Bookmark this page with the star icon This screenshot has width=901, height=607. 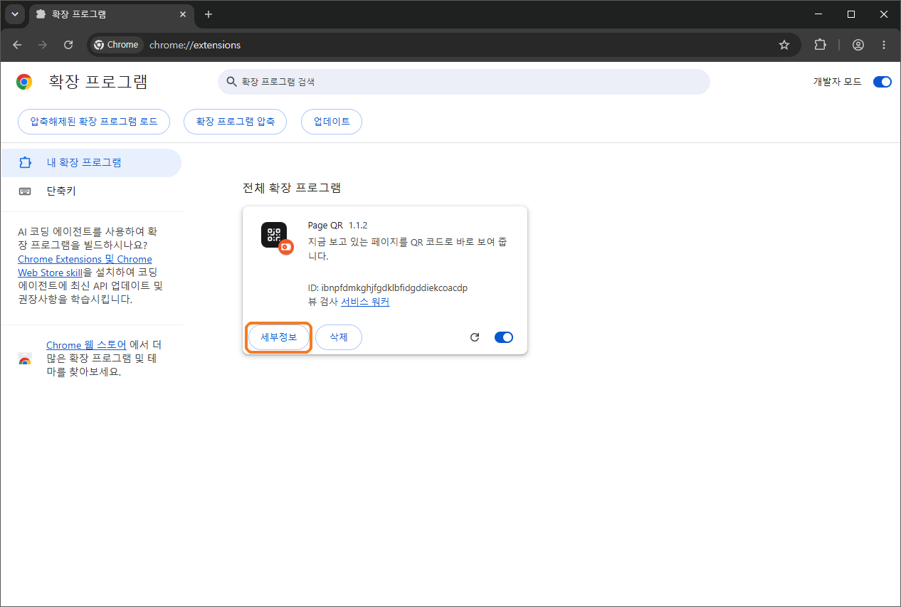pyautogui.click(x=784, y=45)
